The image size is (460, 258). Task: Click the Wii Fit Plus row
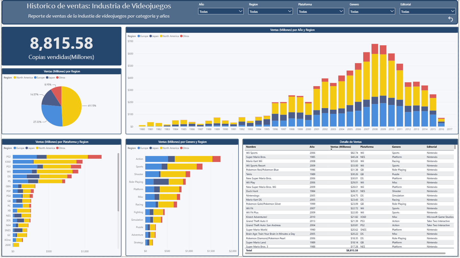click(x=349, y=212)
